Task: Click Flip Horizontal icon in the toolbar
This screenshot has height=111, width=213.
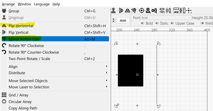Action: point(127,10)
